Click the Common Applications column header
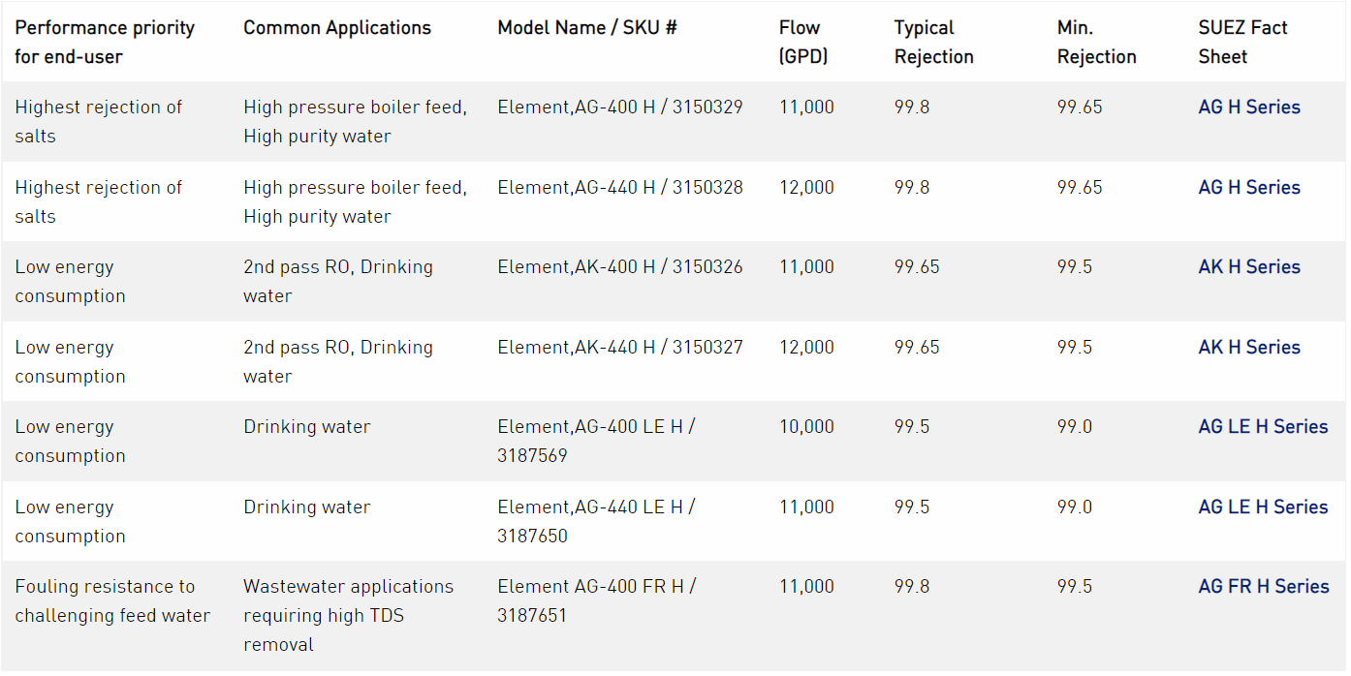This screenshot has height=676, width=1351. [x=337, y=28]
